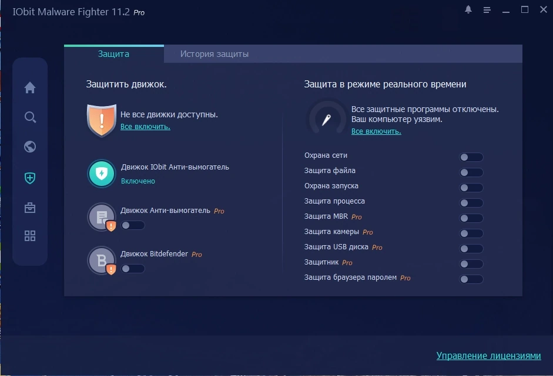Image resolution: width=553 pixels, height=376 pixels.
Task: Click Не все движки доступны text
Action: click(x=169, y=114)
